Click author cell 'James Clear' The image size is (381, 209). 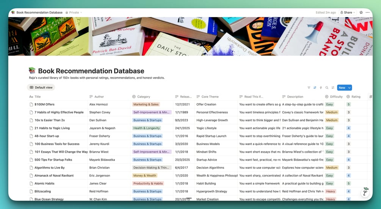[x=98, y=184]
